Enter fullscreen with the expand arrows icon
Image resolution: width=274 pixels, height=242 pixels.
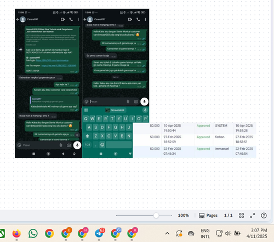253,216
